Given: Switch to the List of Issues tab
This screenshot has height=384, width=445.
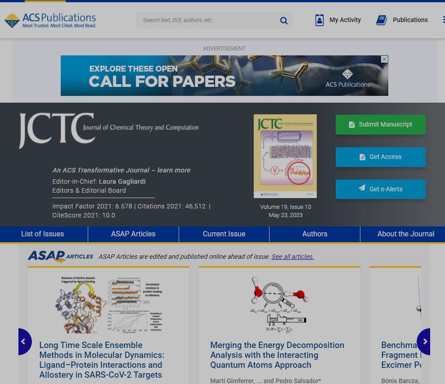Looking at the screenshot, I should (x=42, y=234).
